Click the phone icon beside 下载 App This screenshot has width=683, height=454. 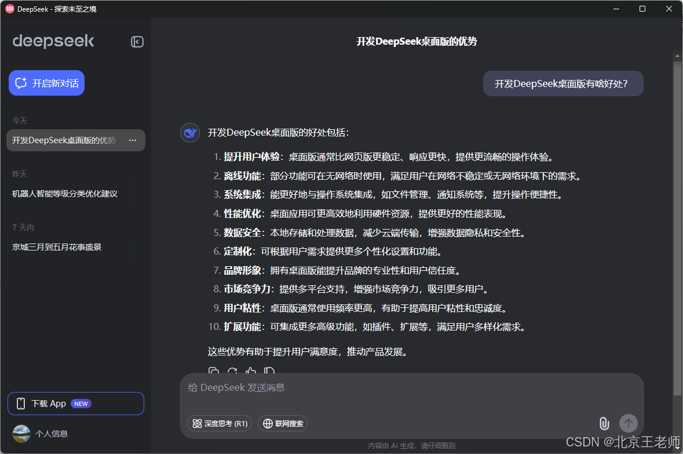20,404
